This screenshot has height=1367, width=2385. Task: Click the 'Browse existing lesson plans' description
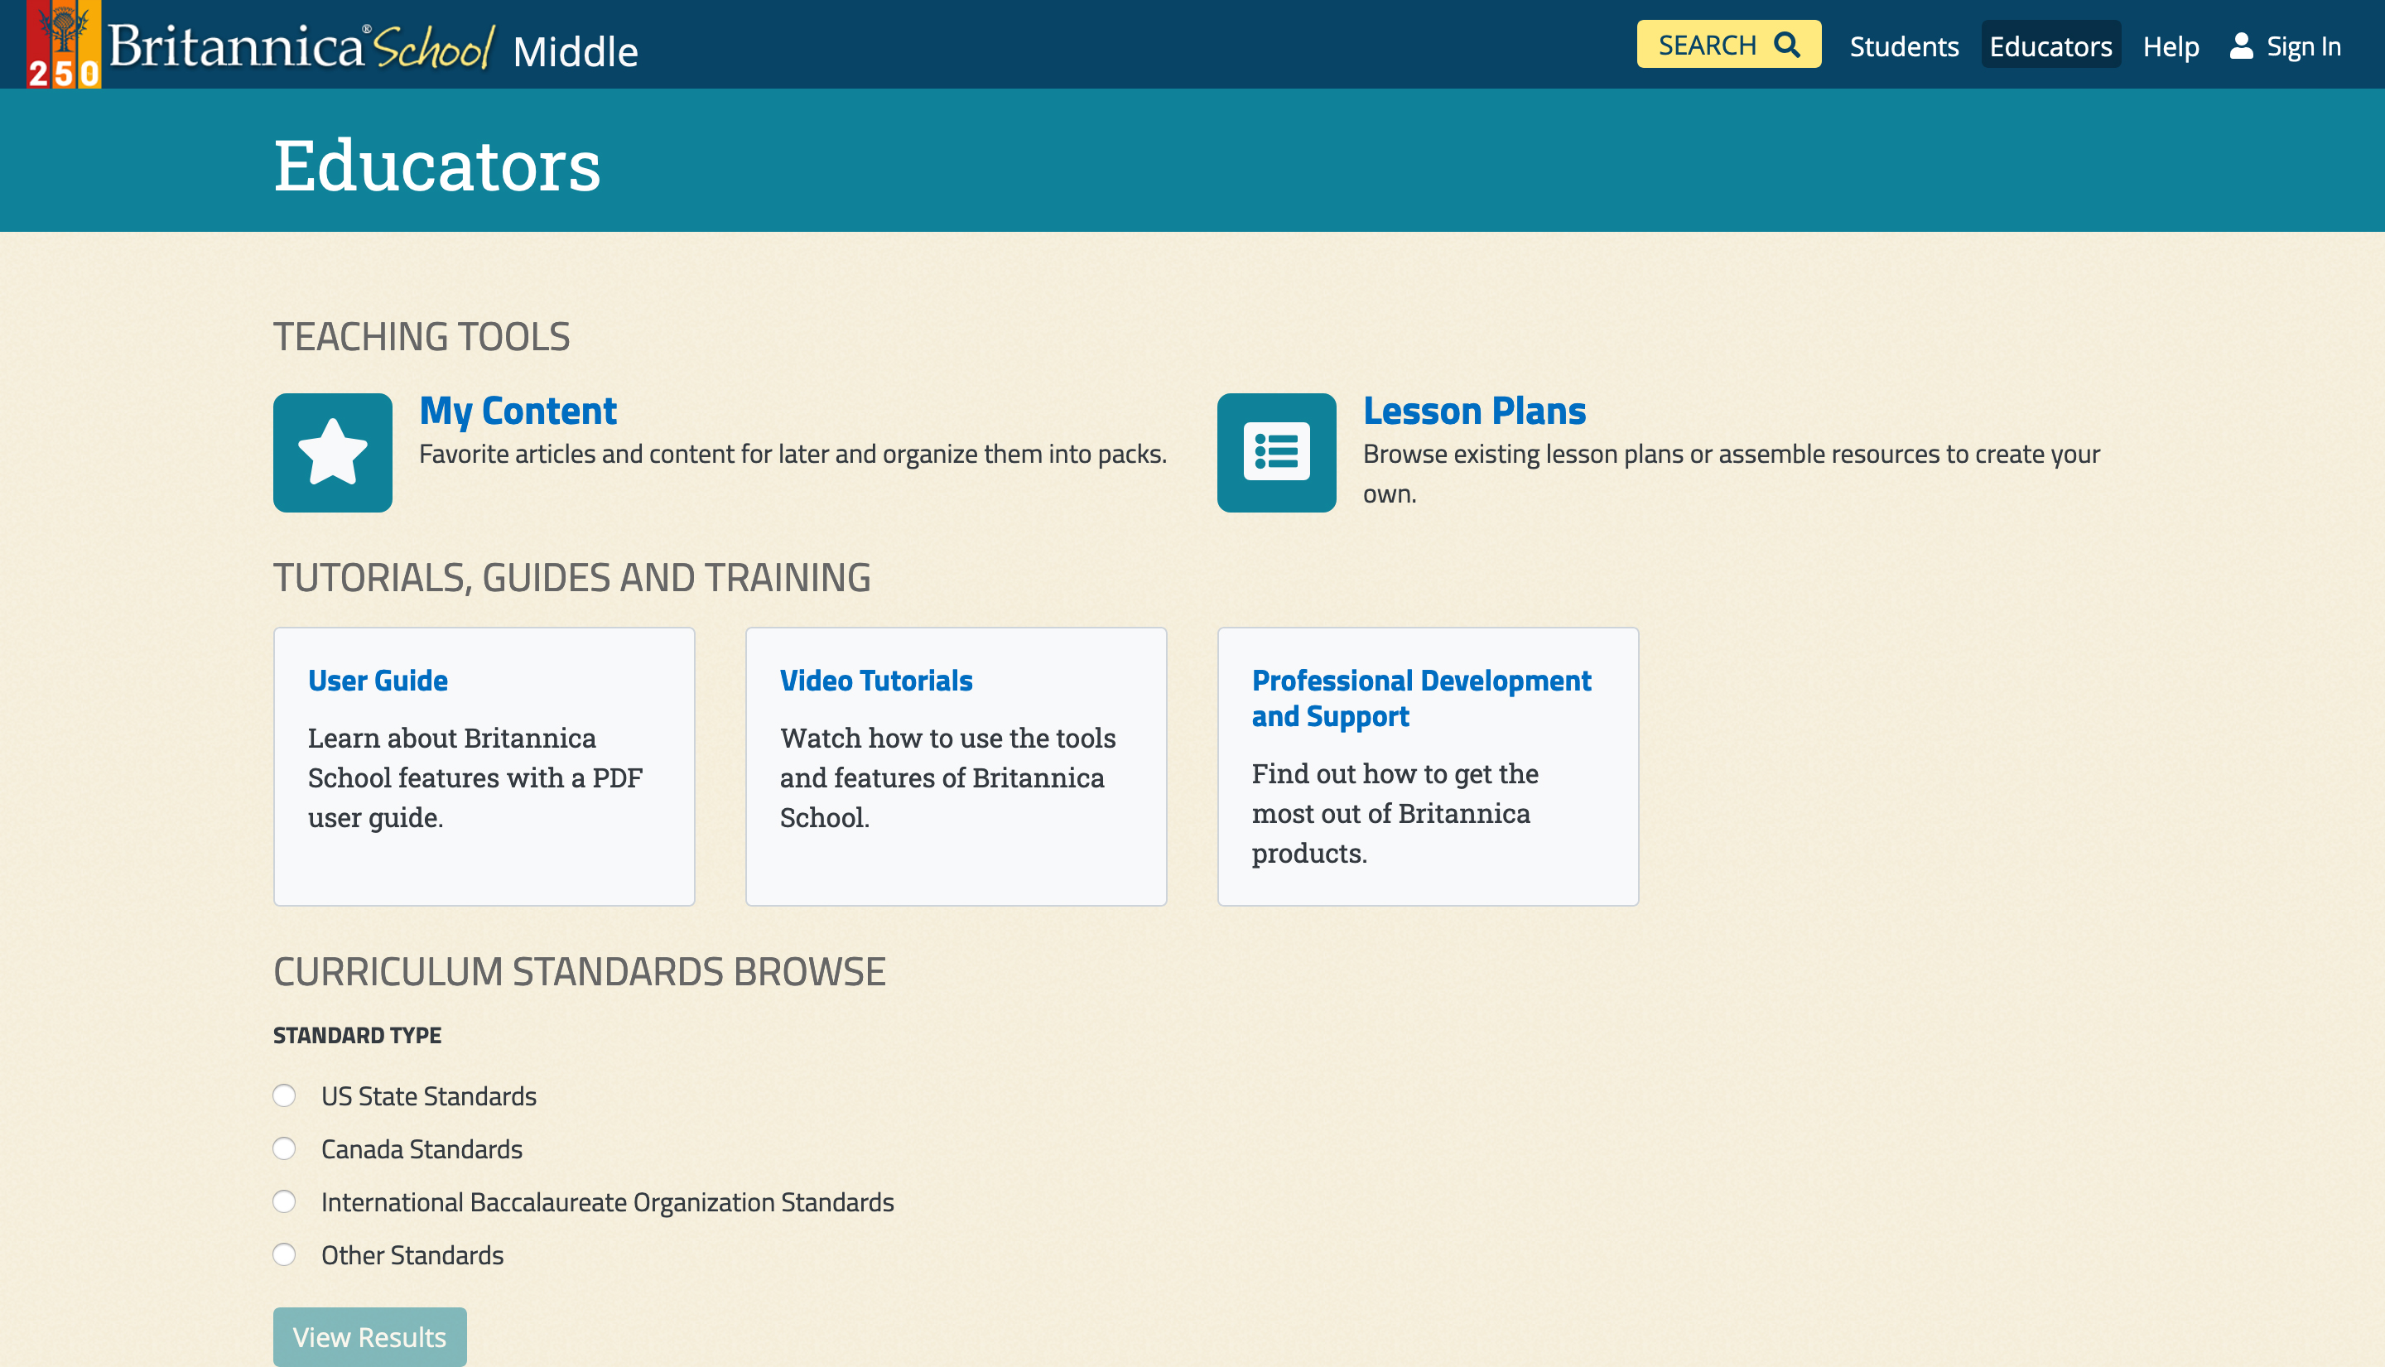click(x=1732, y=474)
